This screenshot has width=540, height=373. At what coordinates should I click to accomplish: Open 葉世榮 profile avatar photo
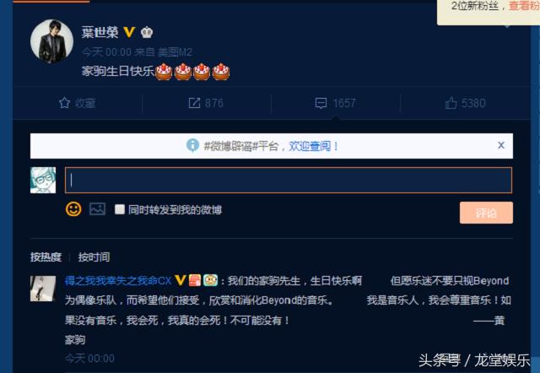(51, 41)
